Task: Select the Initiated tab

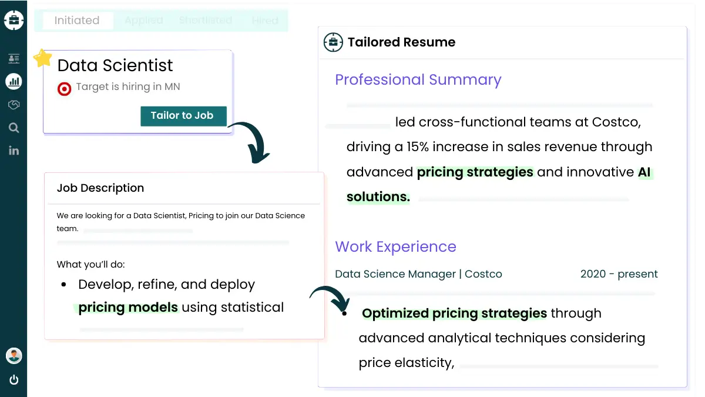Action: click(x=77, y=20)
